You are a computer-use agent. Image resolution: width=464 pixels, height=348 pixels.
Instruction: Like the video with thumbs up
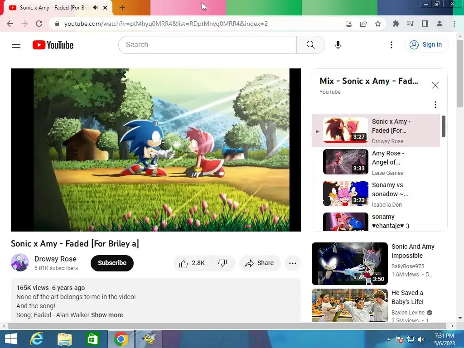(x=192, y=263)
